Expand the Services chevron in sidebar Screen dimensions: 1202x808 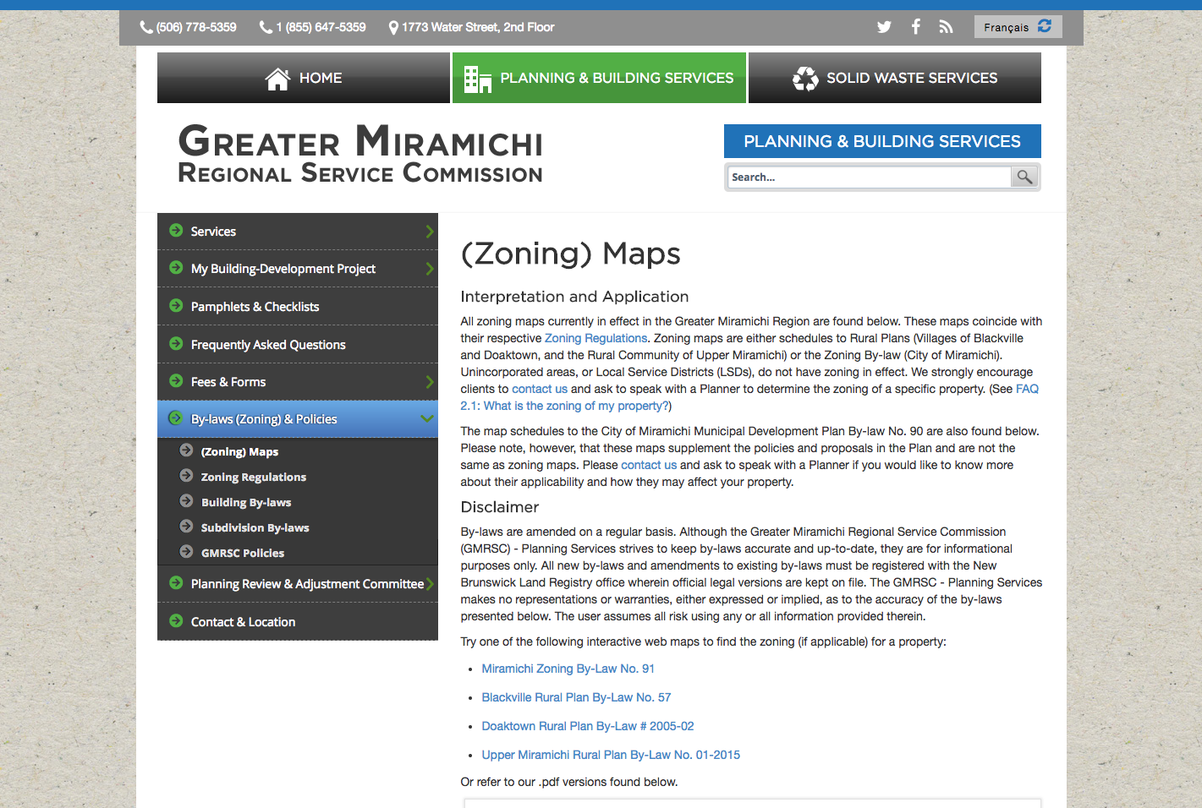pyautogui.click(x=430, y=232)
